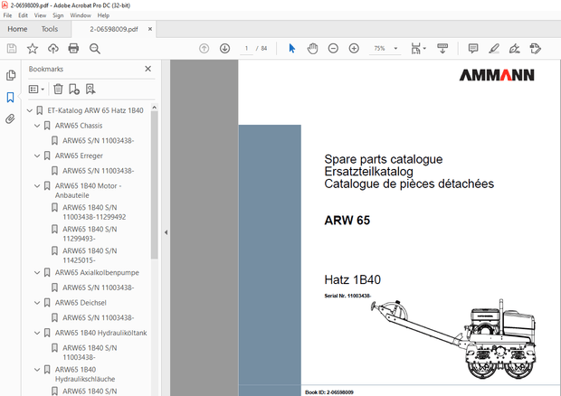Open the Help menu
The width and height of the screenshot is (561, 396).
click(x=103, y=15)
